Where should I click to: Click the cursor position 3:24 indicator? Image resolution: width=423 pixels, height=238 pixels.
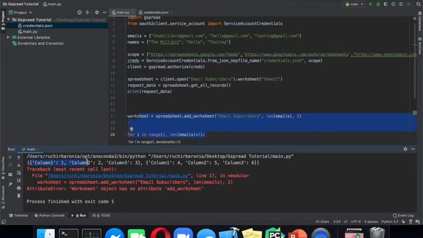[336, 222]
